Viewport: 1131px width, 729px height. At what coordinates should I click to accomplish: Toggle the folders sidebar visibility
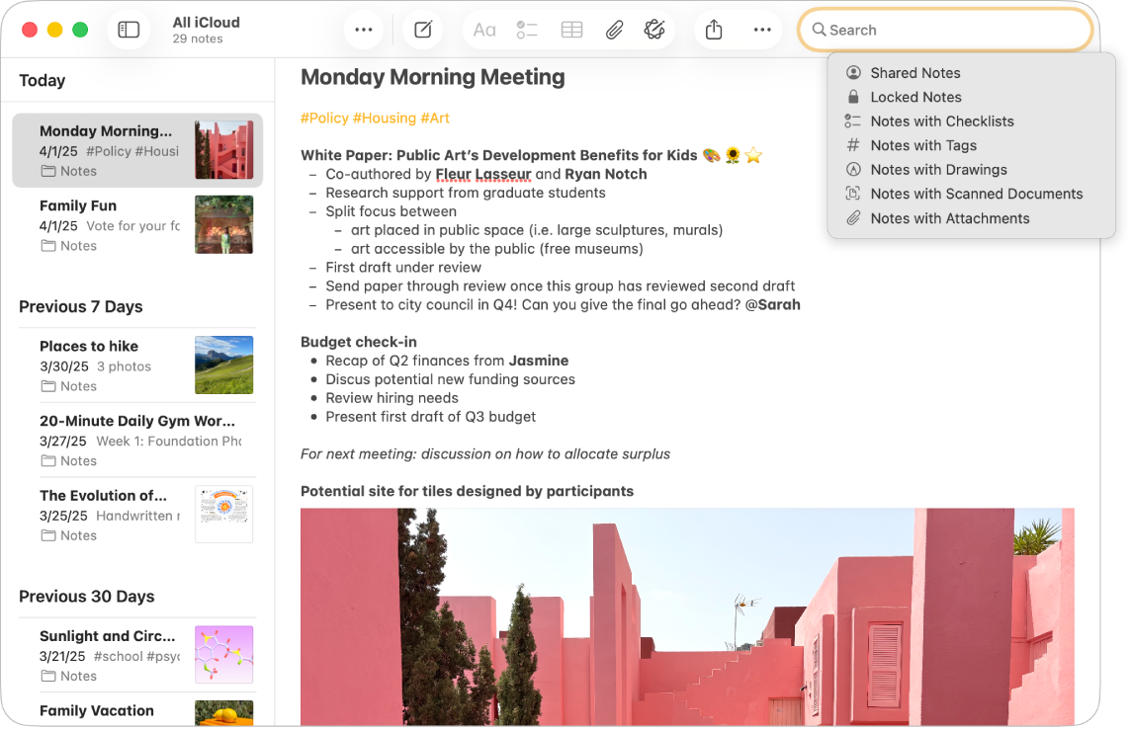tap(129, 29)
